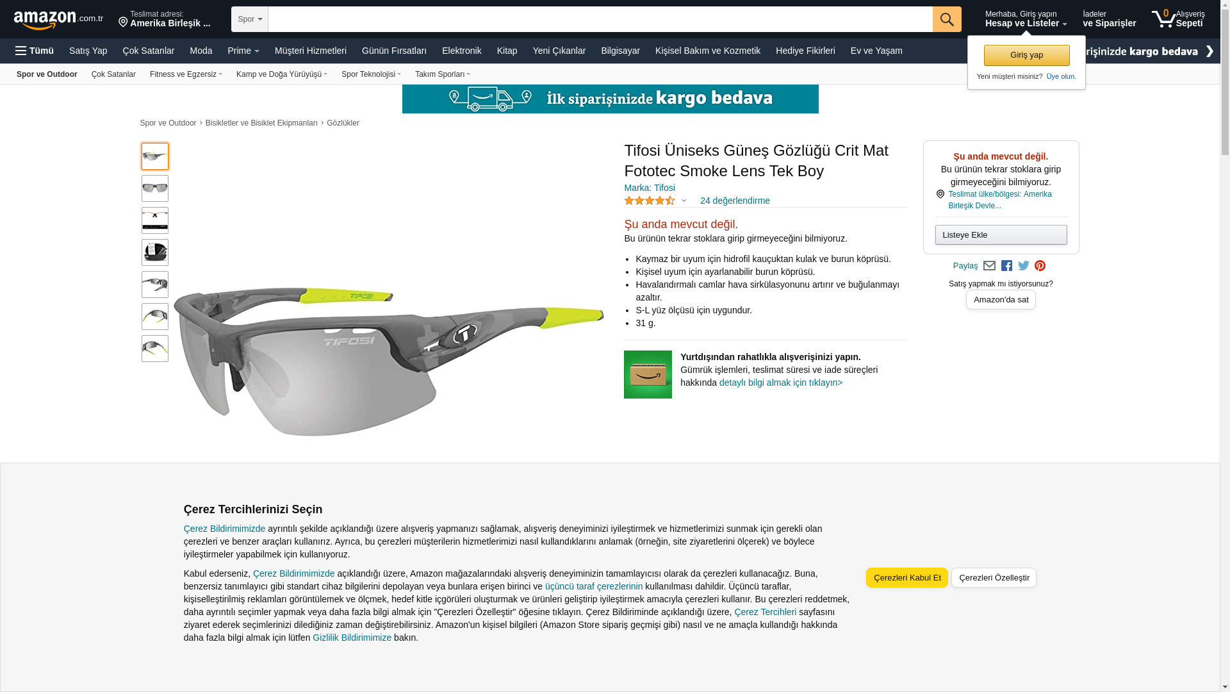Click the Çerezleri Kabul Et button
1230x692 pixels.
[x=906, y=577]
